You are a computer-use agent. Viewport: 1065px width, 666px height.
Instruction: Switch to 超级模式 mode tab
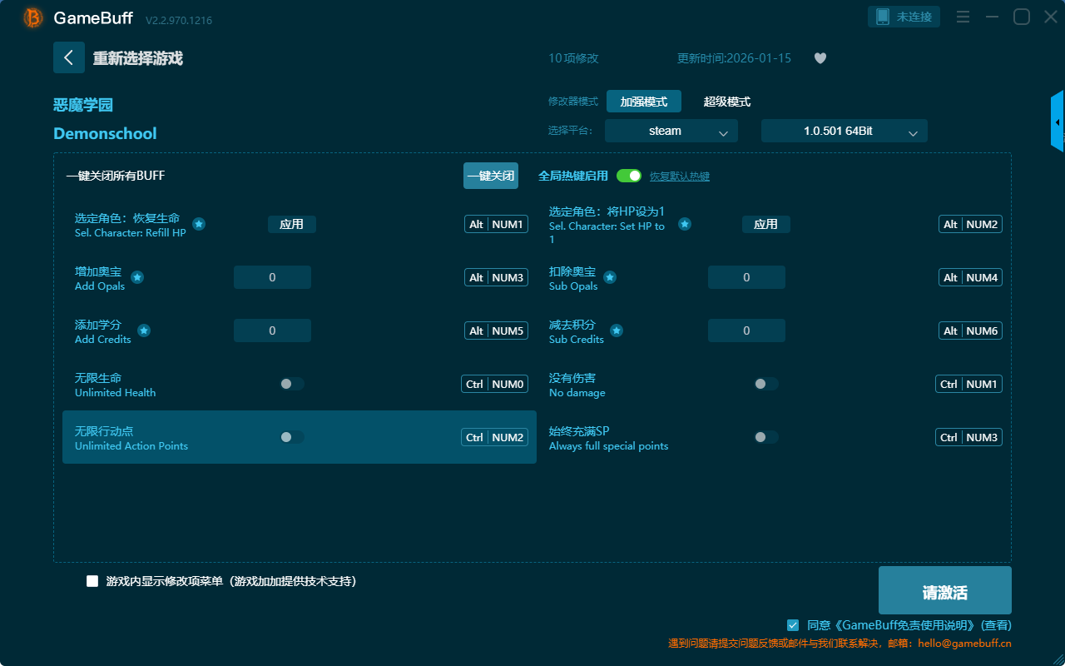tap(726, 102)
